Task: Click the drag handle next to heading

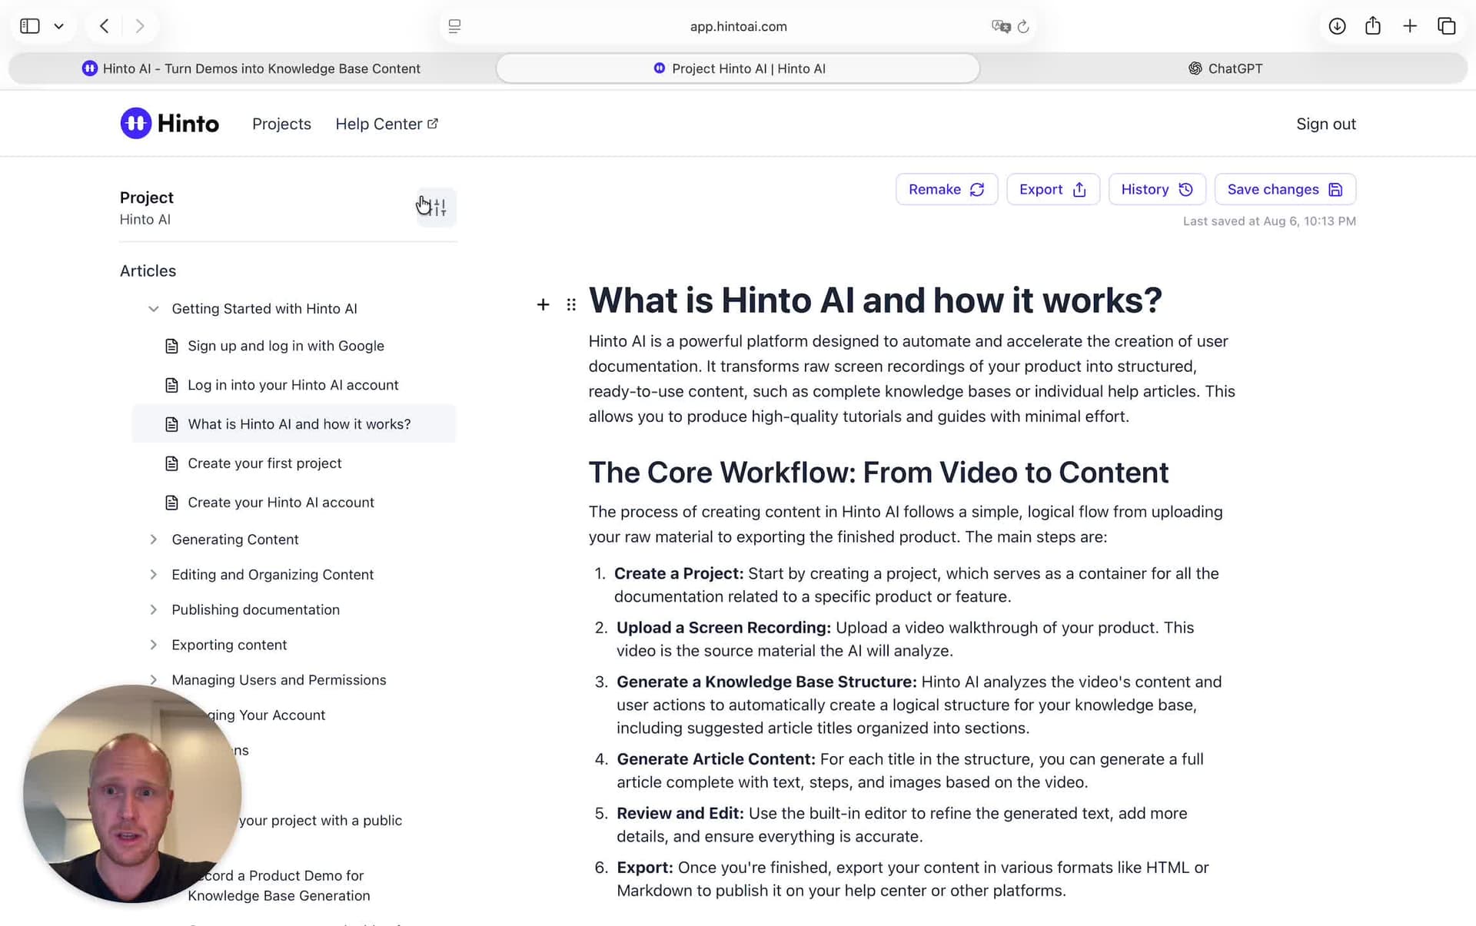Action: [571, 304]
